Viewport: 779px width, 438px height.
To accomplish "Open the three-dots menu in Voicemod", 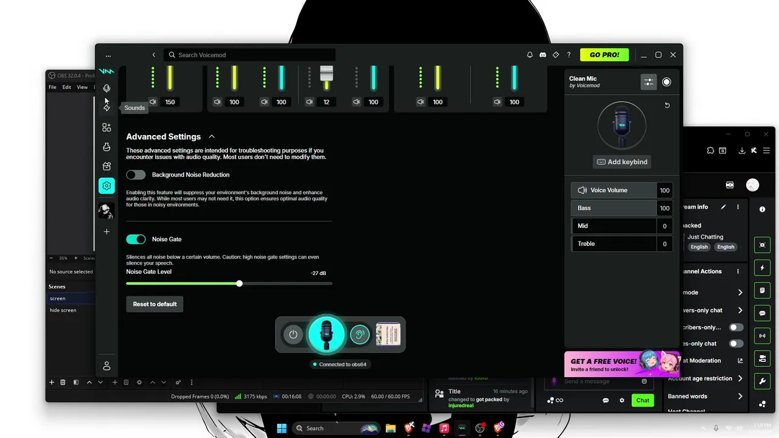I will click(x=108, y=55).
